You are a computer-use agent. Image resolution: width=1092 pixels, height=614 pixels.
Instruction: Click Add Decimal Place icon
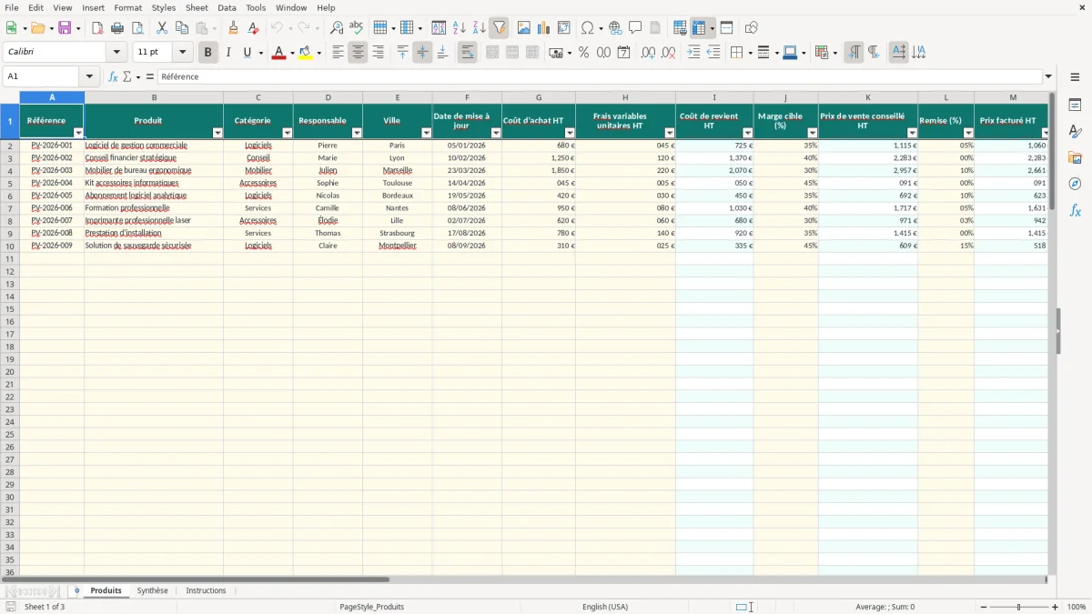648,53
